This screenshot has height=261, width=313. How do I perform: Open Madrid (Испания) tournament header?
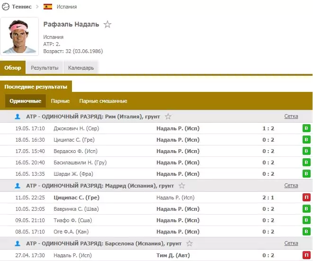click(x=100, y=186)
